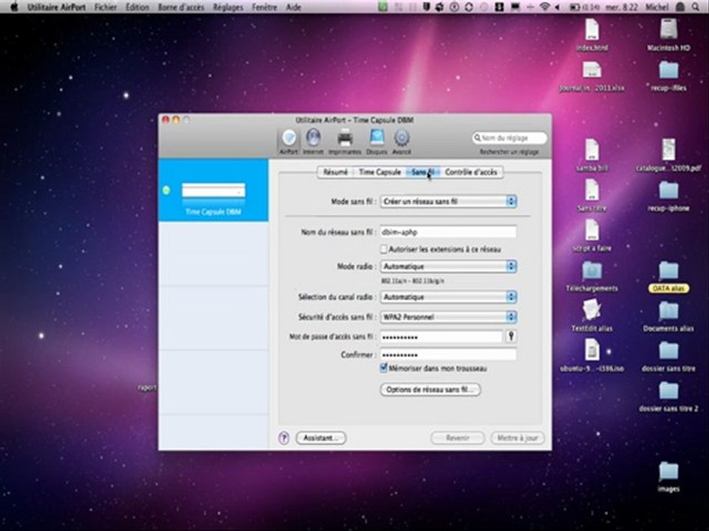Enable Autoriser les extensions à ce réseau
709x531 pixels.
tap(384, 249)
